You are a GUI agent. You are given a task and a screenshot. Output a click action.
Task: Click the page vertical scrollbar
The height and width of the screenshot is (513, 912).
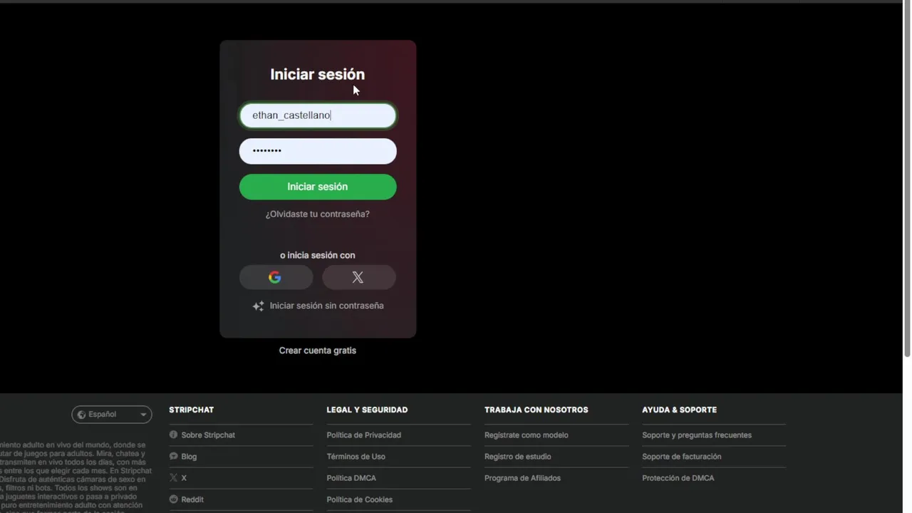click(907, 180)
